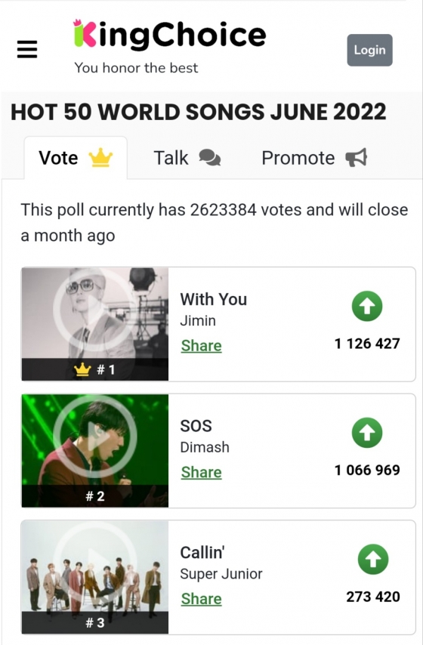Click the #1 rank badge with crown
Viewport: 423px width, 645px height.
tap(95, 369)
